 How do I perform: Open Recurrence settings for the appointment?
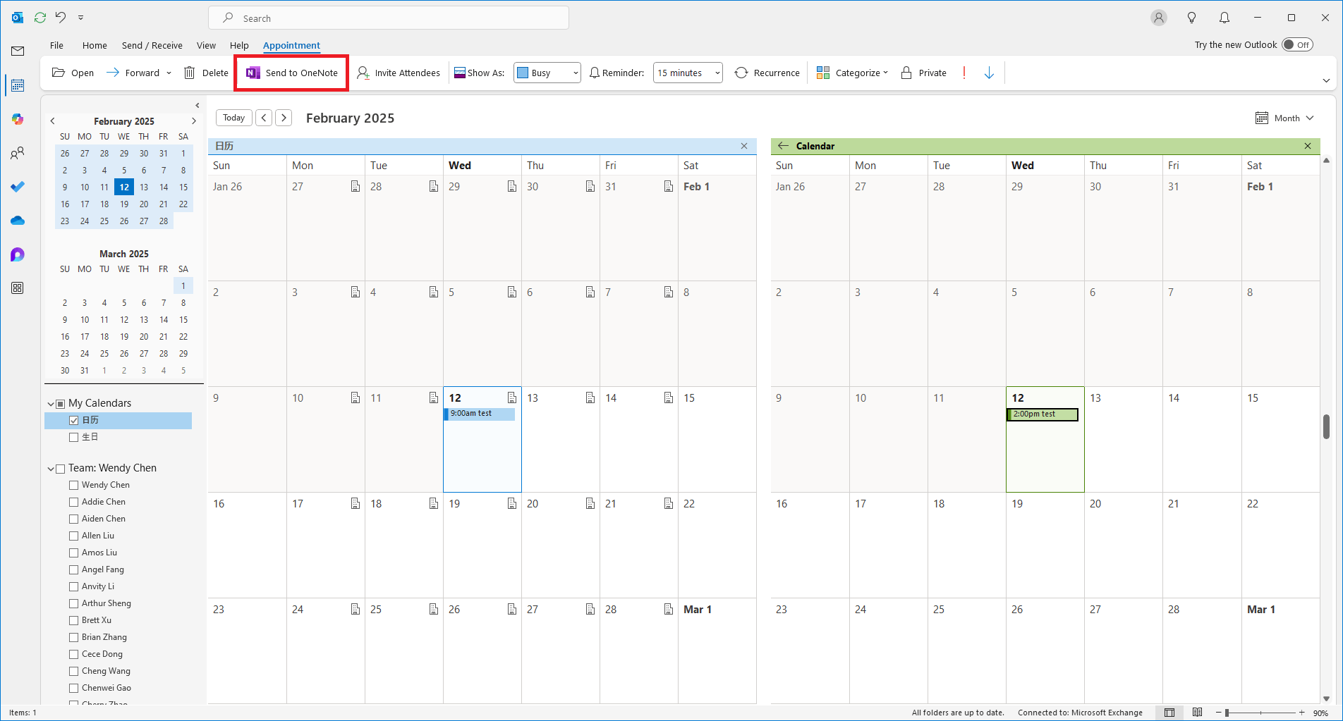(x=767, y=72)
